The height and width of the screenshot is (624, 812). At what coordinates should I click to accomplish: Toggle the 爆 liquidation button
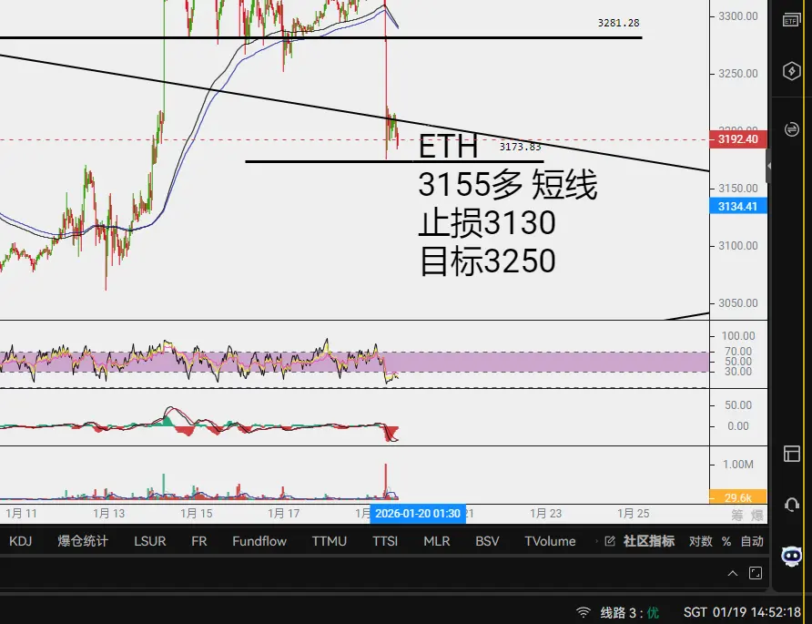click(x=756, y=516)
